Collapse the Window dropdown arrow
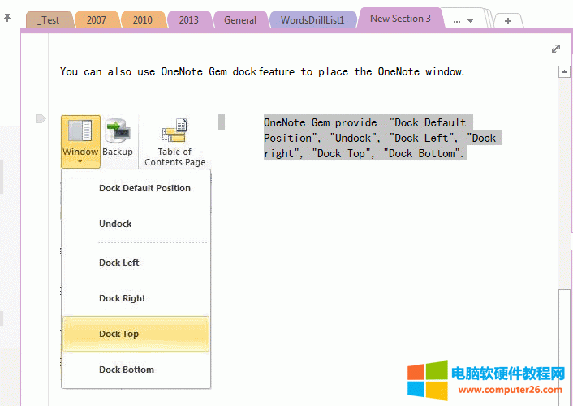Viewport: 573px width, 406px height. pyautogui.click(x=80, y=162)
